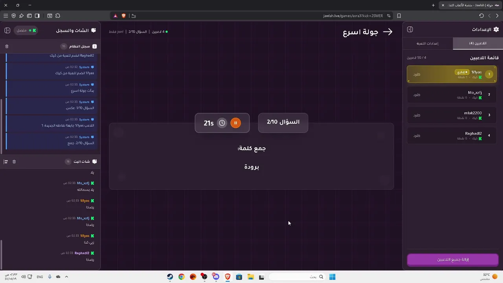Image resolution: width=503 pixels, height=283 pixels.
Task: Click Raghadl2 username in stream chat
Action: (x=82, y=253)
